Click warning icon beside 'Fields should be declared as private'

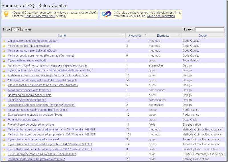tap(4, 125)
